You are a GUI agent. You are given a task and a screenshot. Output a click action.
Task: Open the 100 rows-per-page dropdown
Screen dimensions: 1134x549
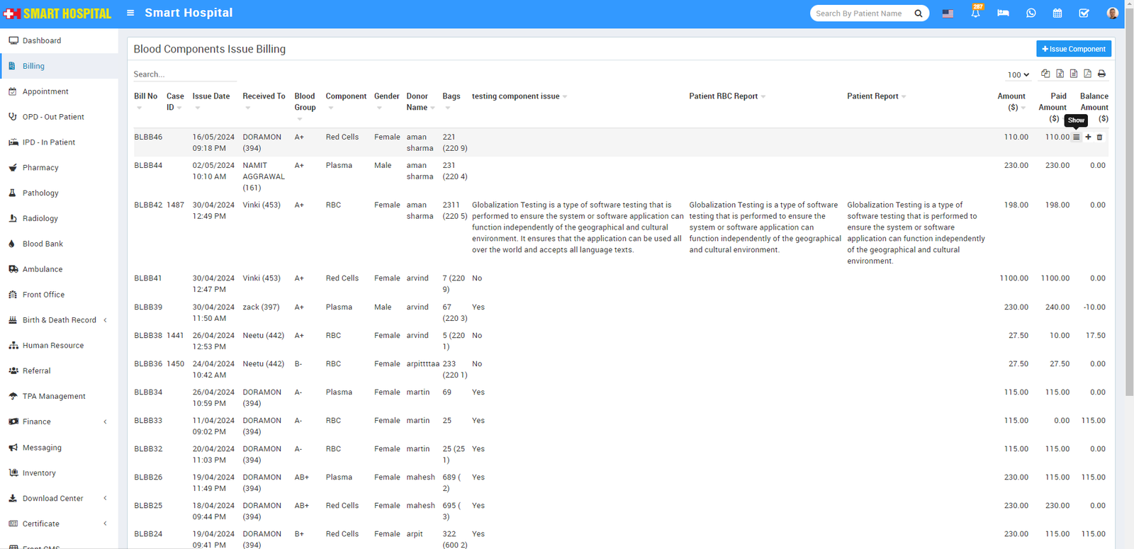click(x=1018, y=74)
